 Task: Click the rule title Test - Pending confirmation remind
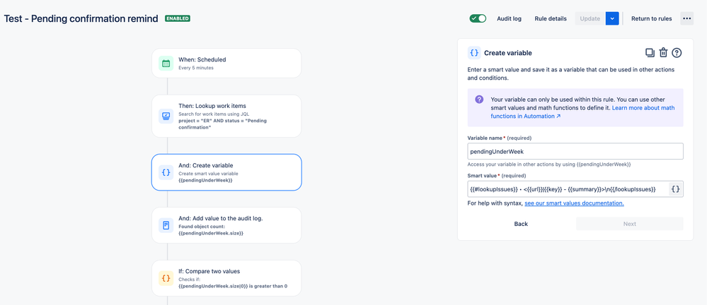pos(81,18)
